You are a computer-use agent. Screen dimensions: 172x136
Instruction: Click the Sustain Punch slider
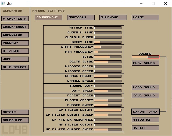108,37
